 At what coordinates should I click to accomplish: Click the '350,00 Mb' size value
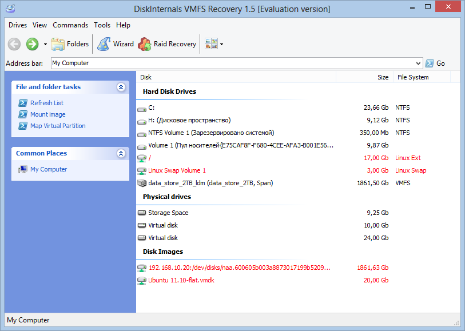coord(374,133)
